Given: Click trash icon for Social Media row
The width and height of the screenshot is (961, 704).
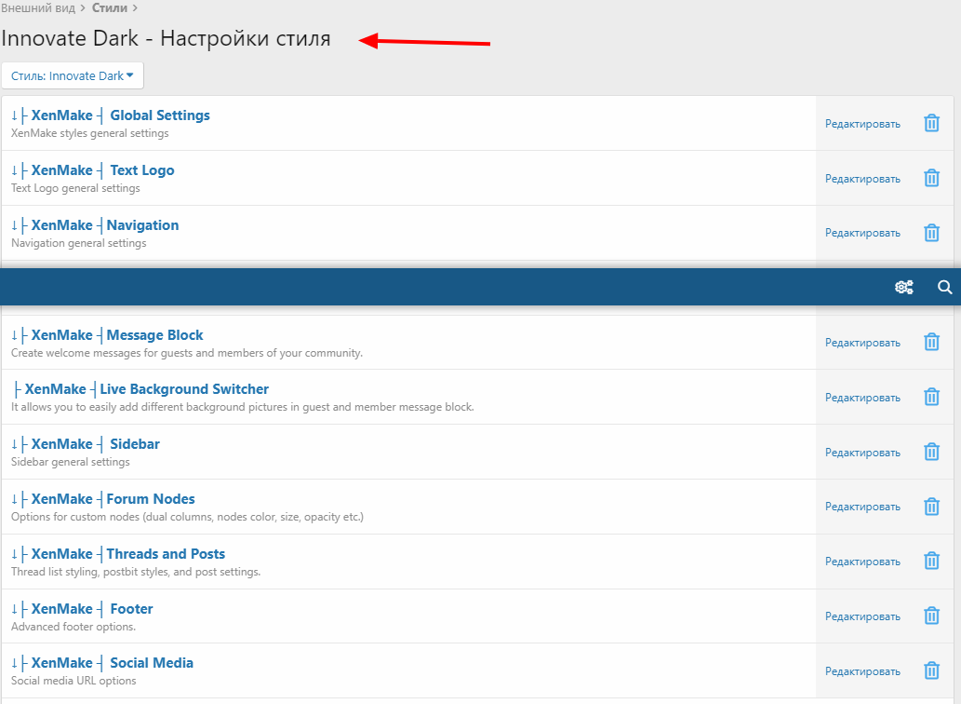Looking at the screenshot, I should tap(931, 671).
